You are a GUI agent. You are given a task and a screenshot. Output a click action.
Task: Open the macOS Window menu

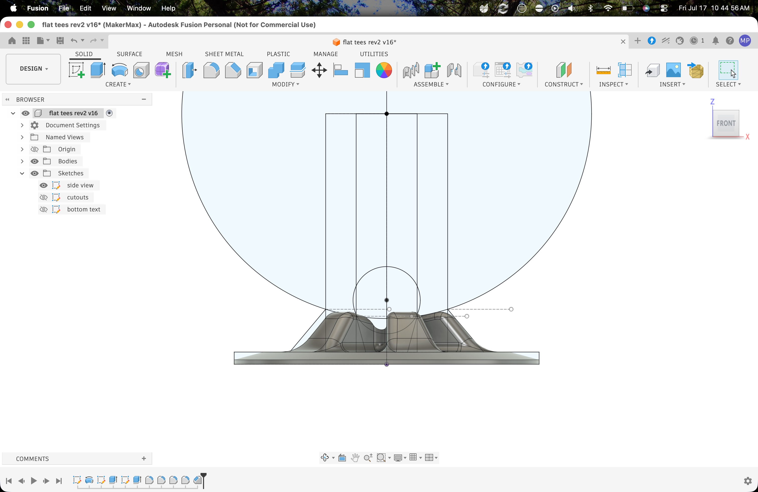139,8
